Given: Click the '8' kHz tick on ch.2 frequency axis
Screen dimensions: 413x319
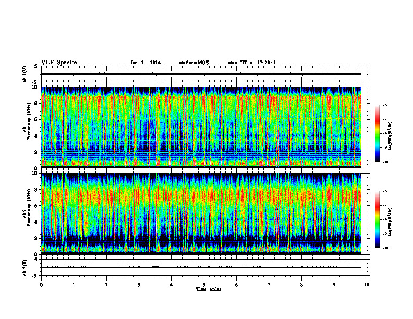Looking at the screenshot, I should point(37,190).
